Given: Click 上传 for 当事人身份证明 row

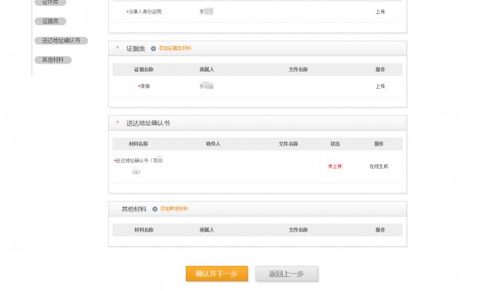Looking at the screenshot, I should [x=380, y=12].
